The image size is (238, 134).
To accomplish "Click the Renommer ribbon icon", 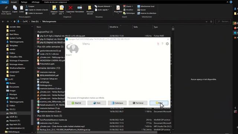I will click(x=80, y=9).
